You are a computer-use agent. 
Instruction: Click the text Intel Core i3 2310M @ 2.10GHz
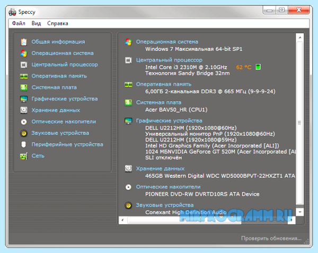[186, 67]
